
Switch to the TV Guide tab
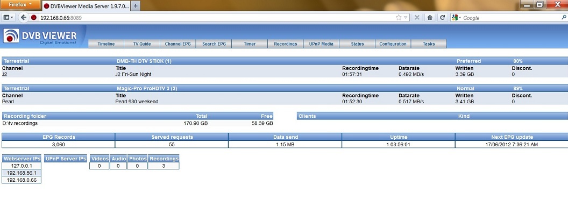click(142, 44)
